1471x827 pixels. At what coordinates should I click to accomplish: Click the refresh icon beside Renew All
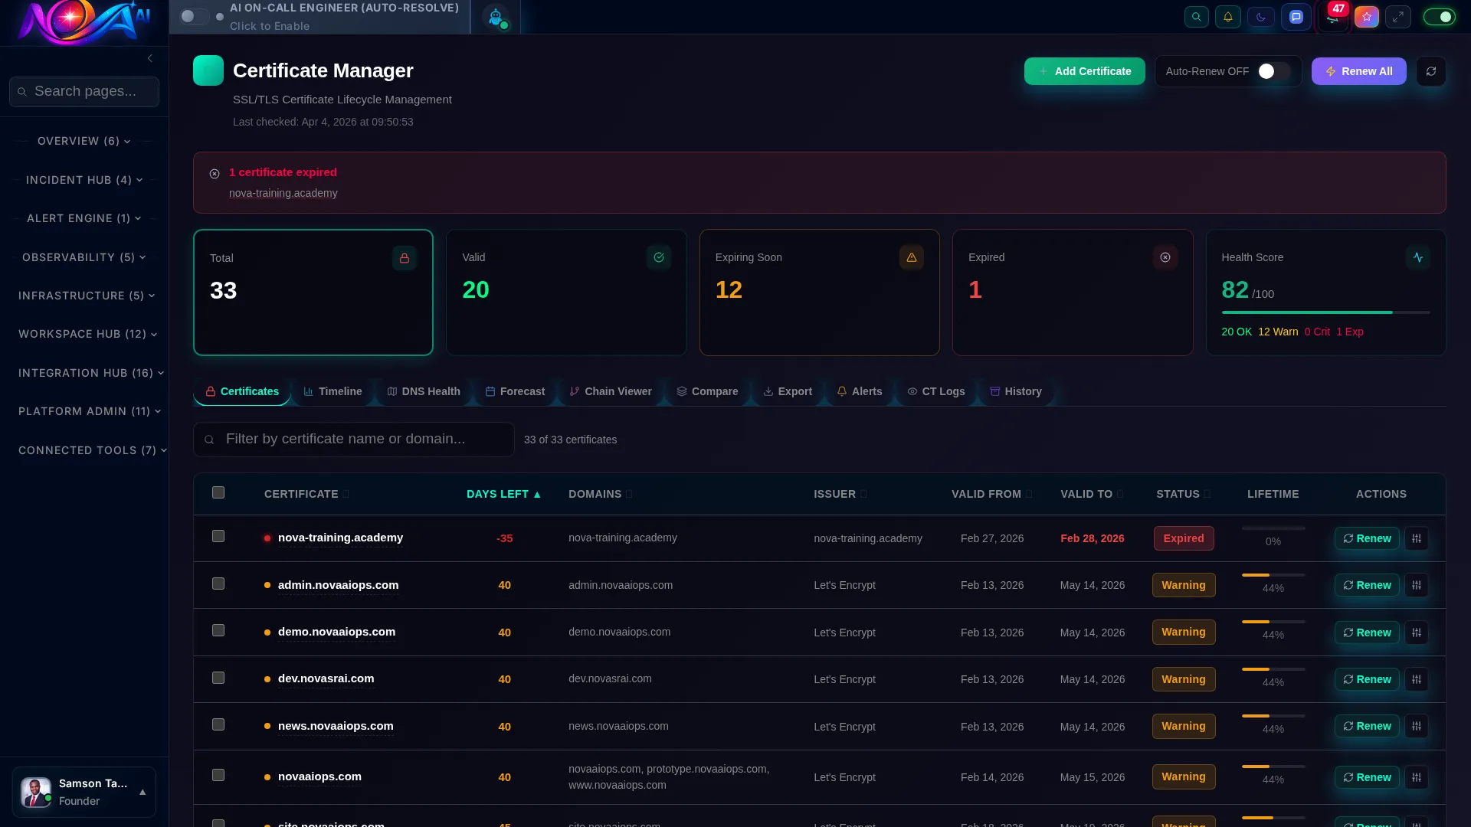pos(1431,71)
